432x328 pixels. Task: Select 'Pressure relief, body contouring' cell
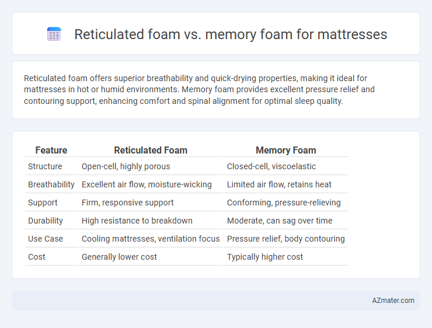click(285, 239)
